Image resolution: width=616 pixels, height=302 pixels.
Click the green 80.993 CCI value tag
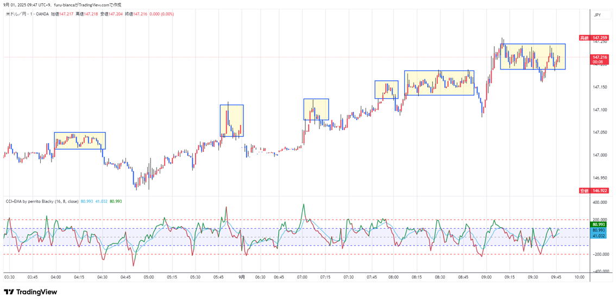[599, 224]
